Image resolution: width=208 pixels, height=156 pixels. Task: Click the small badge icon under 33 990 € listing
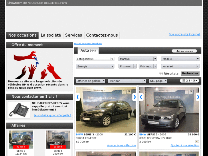pos(197,141)
